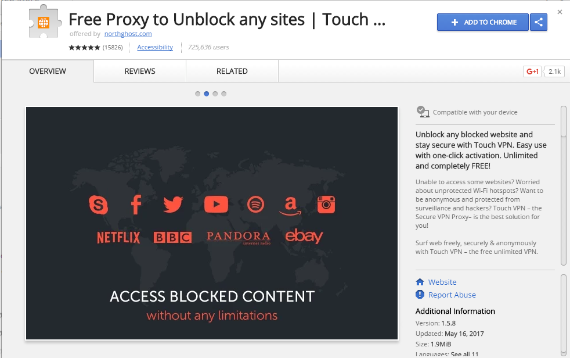The image size is (570, 358).
Task: Click the (15826) ratings count
Action: pos(113,47)
